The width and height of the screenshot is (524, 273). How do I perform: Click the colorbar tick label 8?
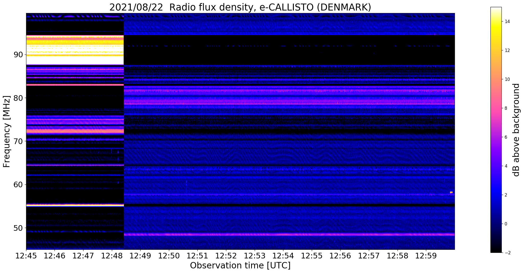(506, 108)
